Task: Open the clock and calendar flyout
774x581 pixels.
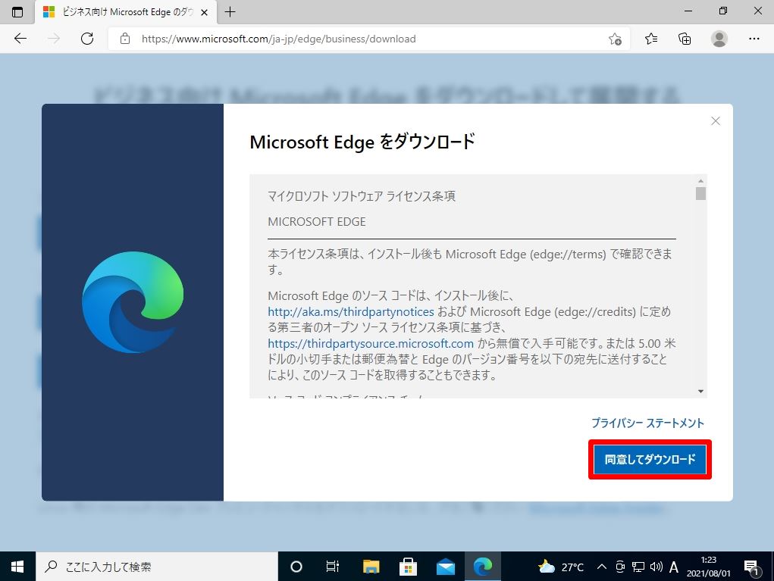Action: coord(708,567)
